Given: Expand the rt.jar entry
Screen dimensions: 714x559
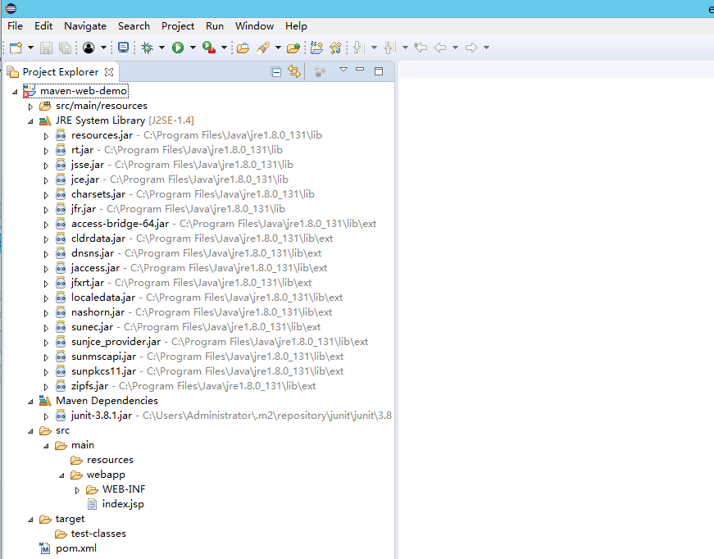Looking at the screenshot, I should (46, 151).
